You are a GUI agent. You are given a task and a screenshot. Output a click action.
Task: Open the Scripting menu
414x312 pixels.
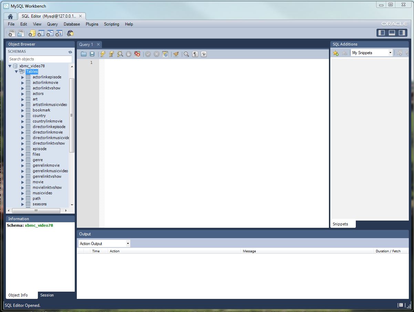click(112, 24)
